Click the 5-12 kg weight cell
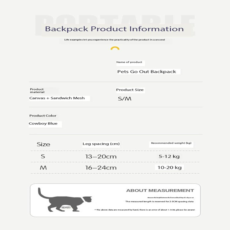This screenshot has height=230, width=230. coord(169,156)
